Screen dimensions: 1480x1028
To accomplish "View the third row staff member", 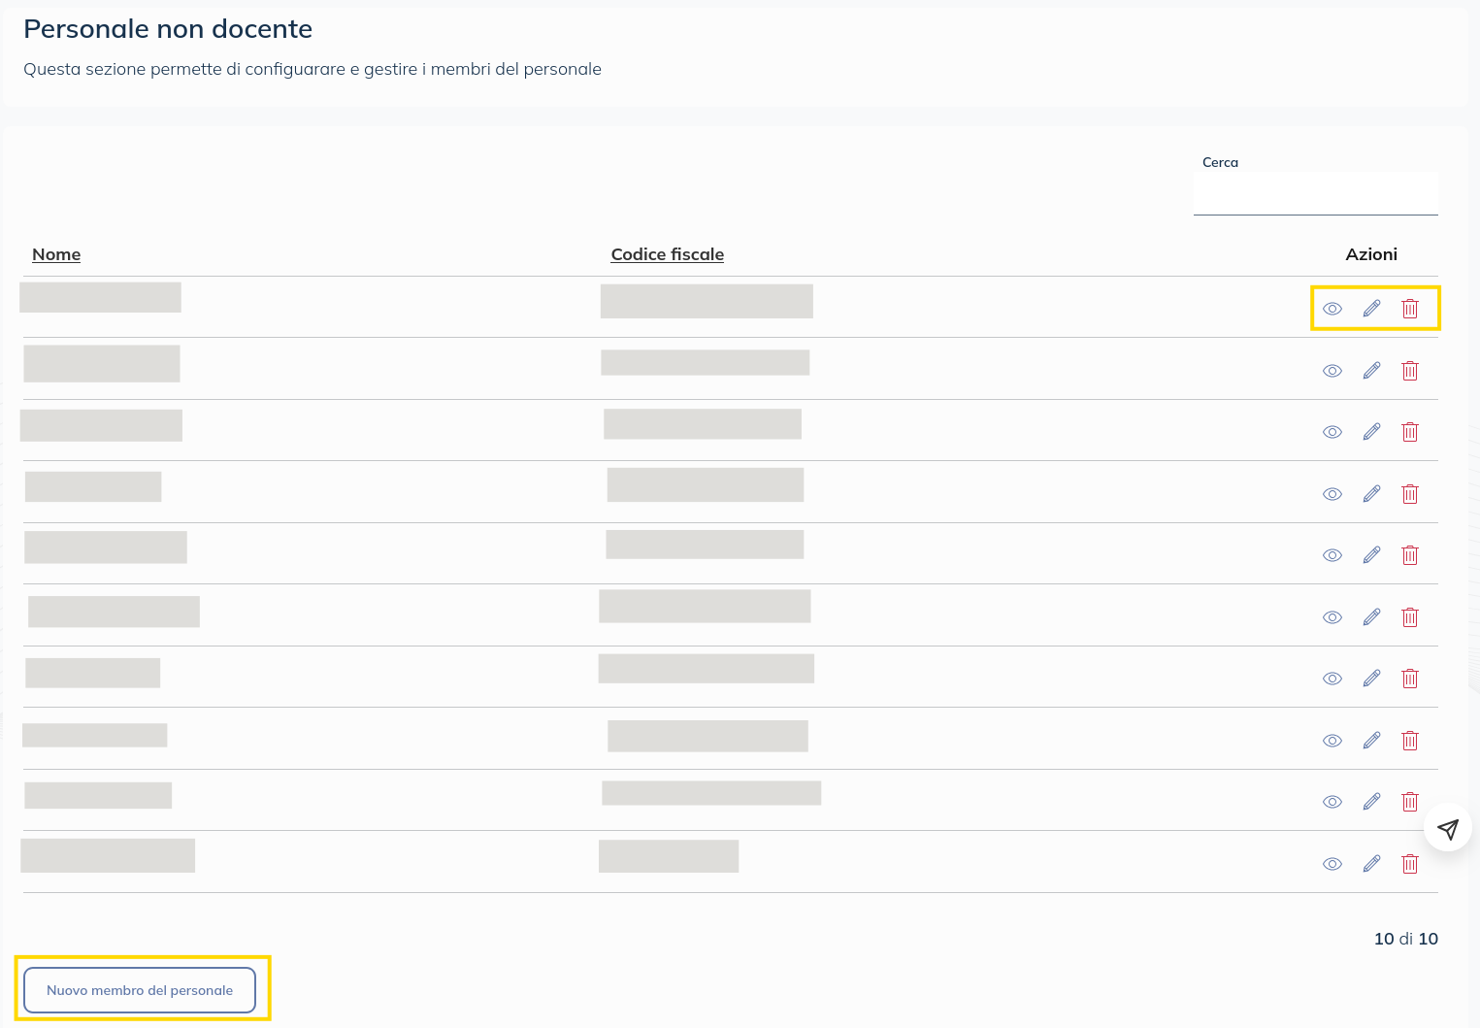I will point(1332,432).
